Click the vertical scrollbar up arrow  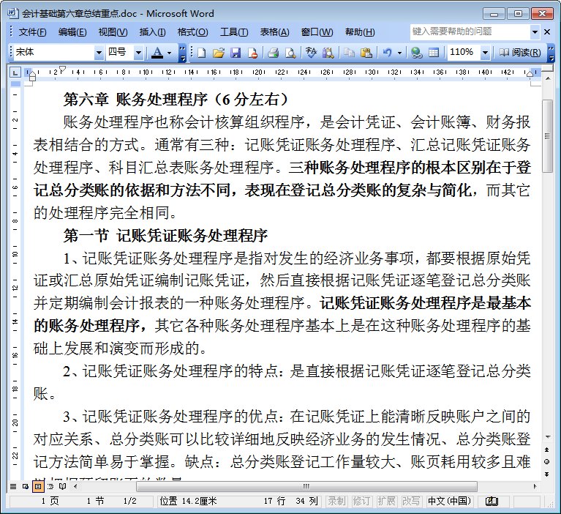[548, 78]
